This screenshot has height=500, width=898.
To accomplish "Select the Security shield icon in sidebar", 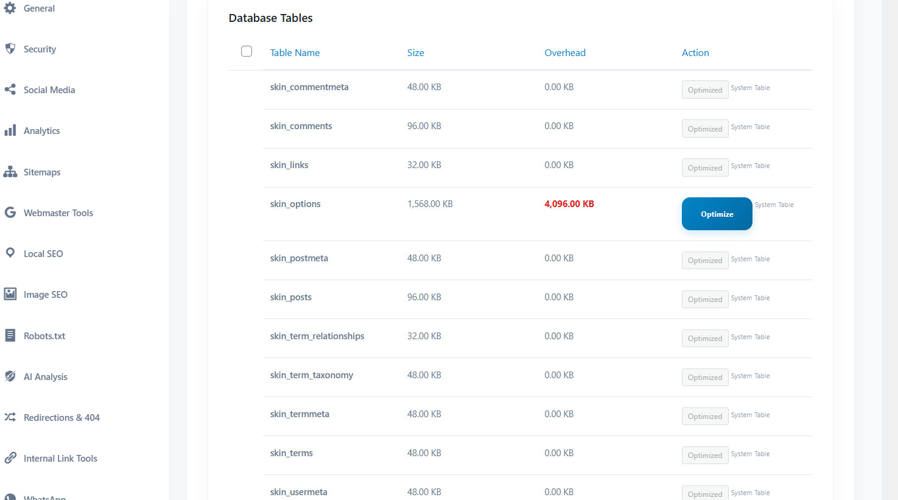I will pyautogui.click(x=10, y=49).
